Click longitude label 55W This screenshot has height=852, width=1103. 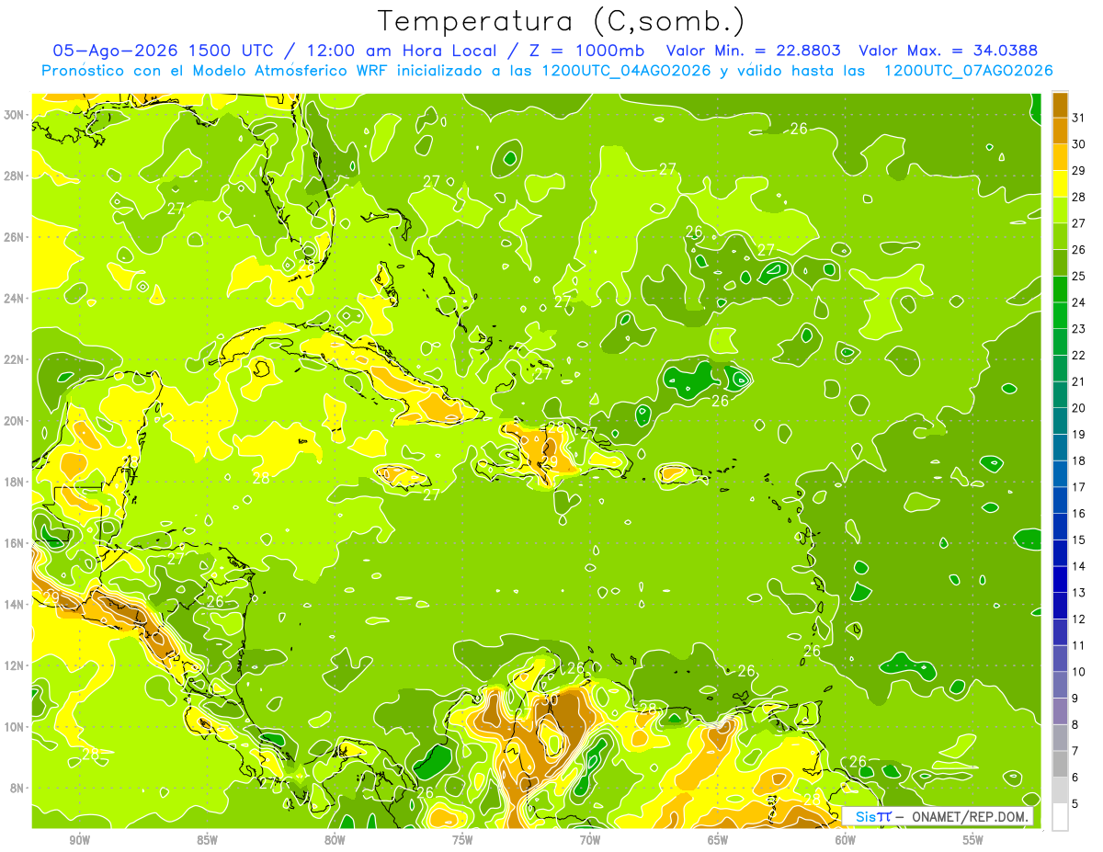coord(972,840)
